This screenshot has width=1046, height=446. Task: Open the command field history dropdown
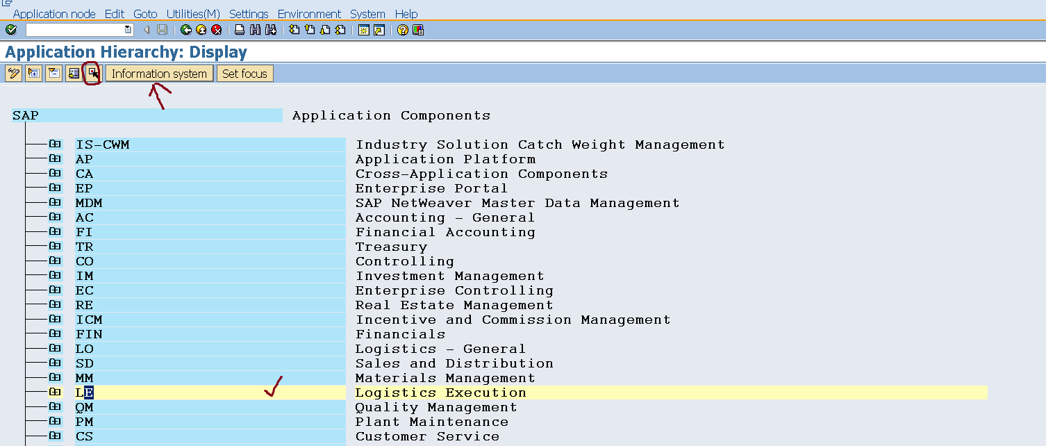pyautogui.click(x=126, y=30)
